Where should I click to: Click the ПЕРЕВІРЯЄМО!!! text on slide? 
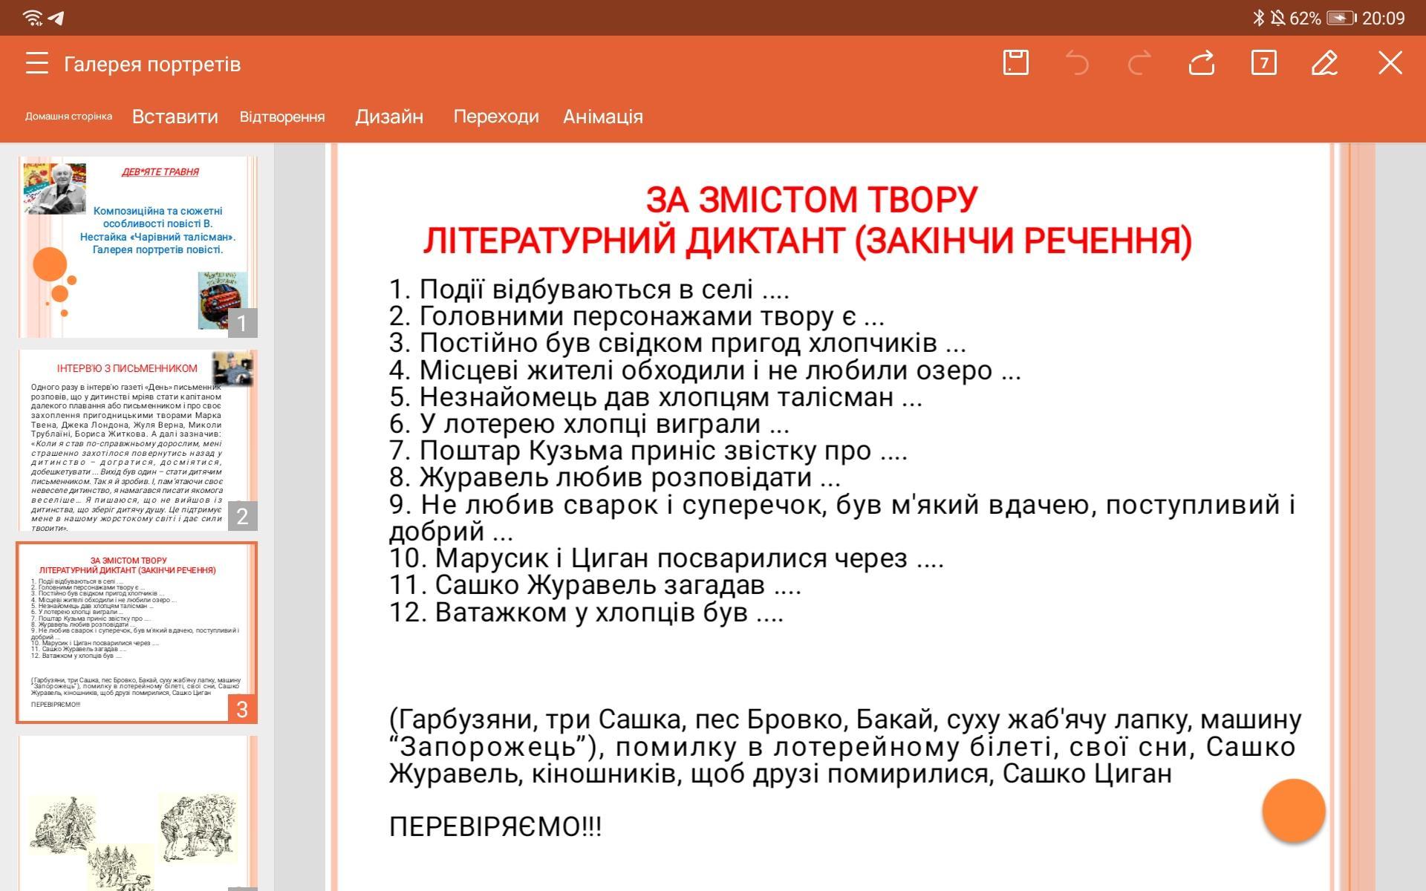pos(495,826)
